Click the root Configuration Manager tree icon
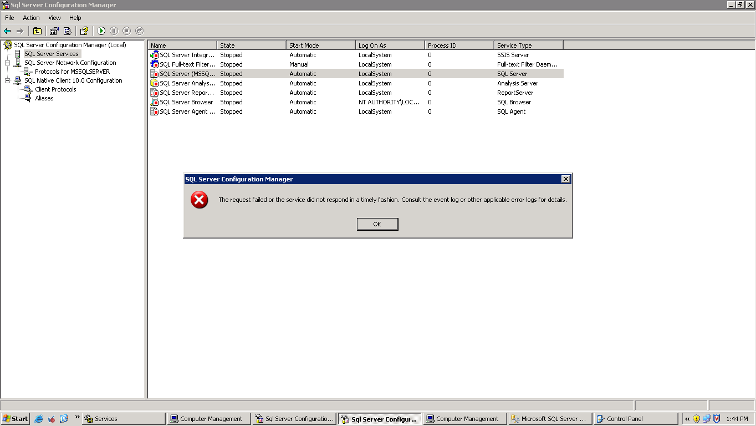Screen dimensions: 756x426 point(8,45)
